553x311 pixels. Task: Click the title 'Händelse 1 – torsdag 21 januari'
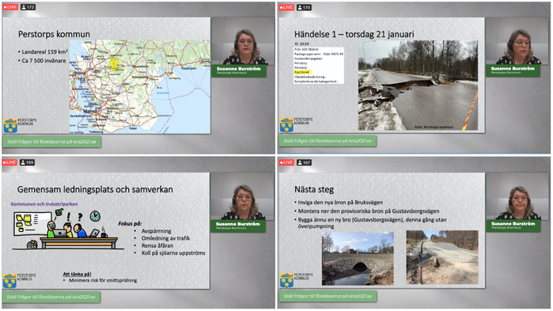pyautogui.click(x=354, y=34)
